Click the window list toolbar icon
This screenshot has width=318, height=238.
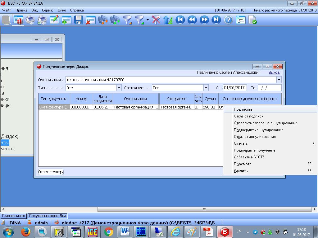[241, 20]
